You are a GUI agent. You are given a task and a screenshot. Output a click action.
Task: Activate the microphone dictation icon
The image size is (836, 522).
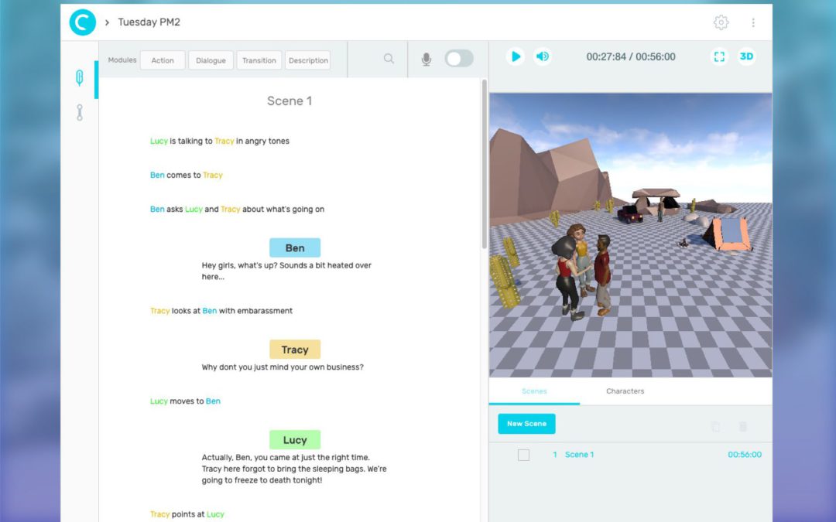426,59
